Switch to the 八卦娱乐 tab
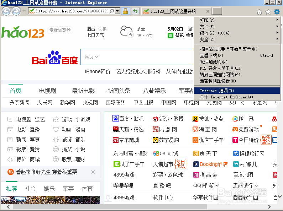This screenshot has height=211, width=283. (154, 91)
